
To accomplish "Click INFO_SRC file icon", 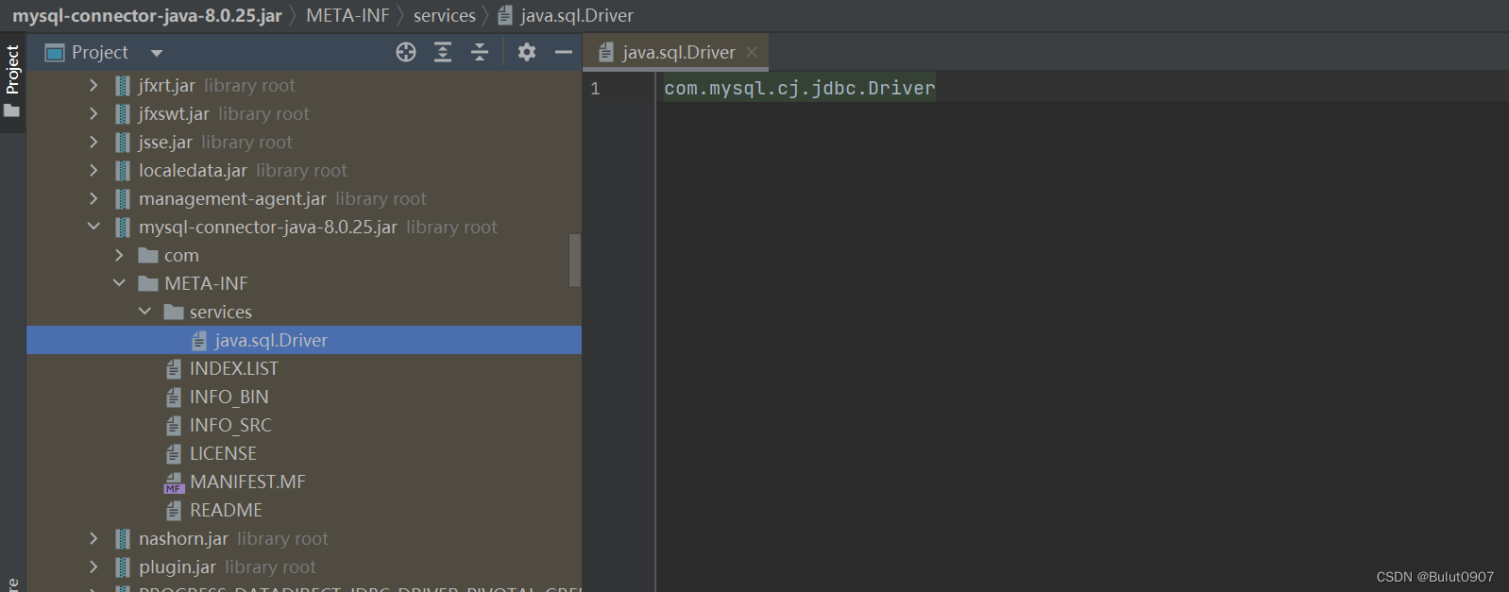I will 174,426.
